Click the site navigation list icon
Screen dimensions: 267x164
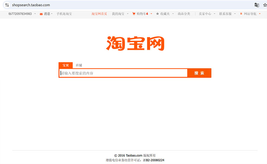point(241,13)
